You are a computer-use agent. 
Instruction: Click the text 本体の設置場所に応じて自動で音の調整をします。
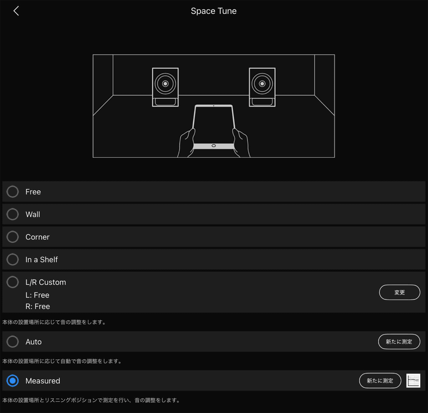[62, 361]
